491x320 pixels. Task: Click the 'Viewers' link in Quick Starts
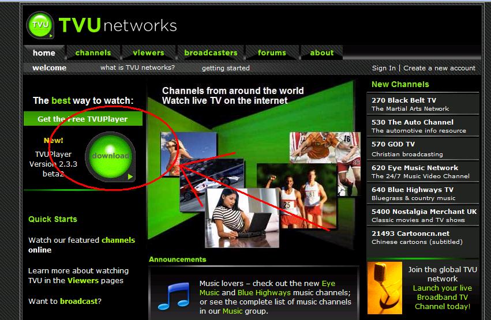click(x=83, y=280)
